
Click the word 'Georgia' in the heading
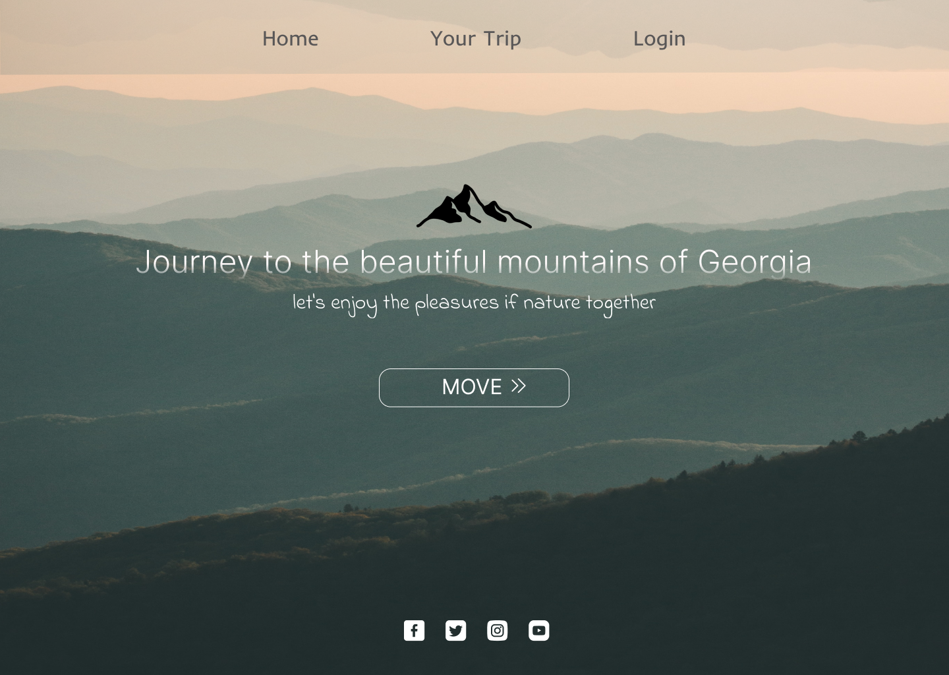755,262
